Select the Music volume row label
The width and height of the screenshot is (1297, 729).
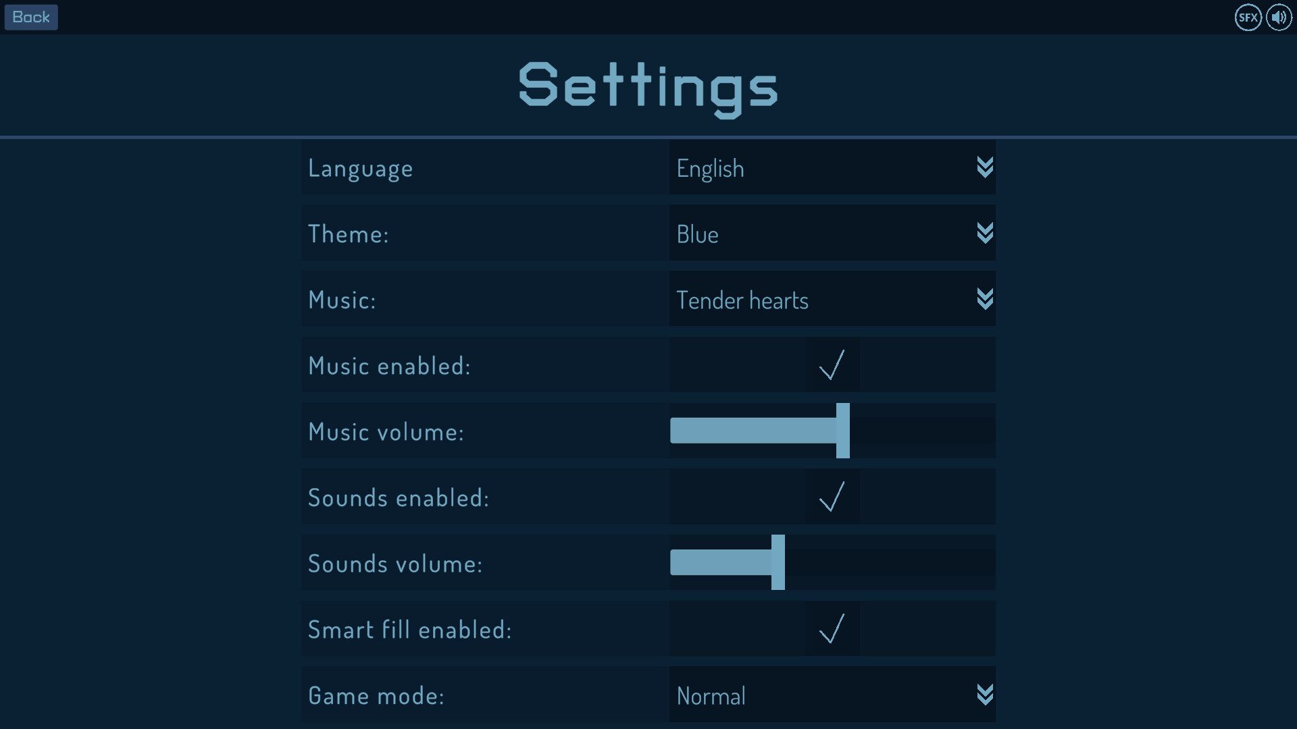pyautogui.click(x=386, y=431)
